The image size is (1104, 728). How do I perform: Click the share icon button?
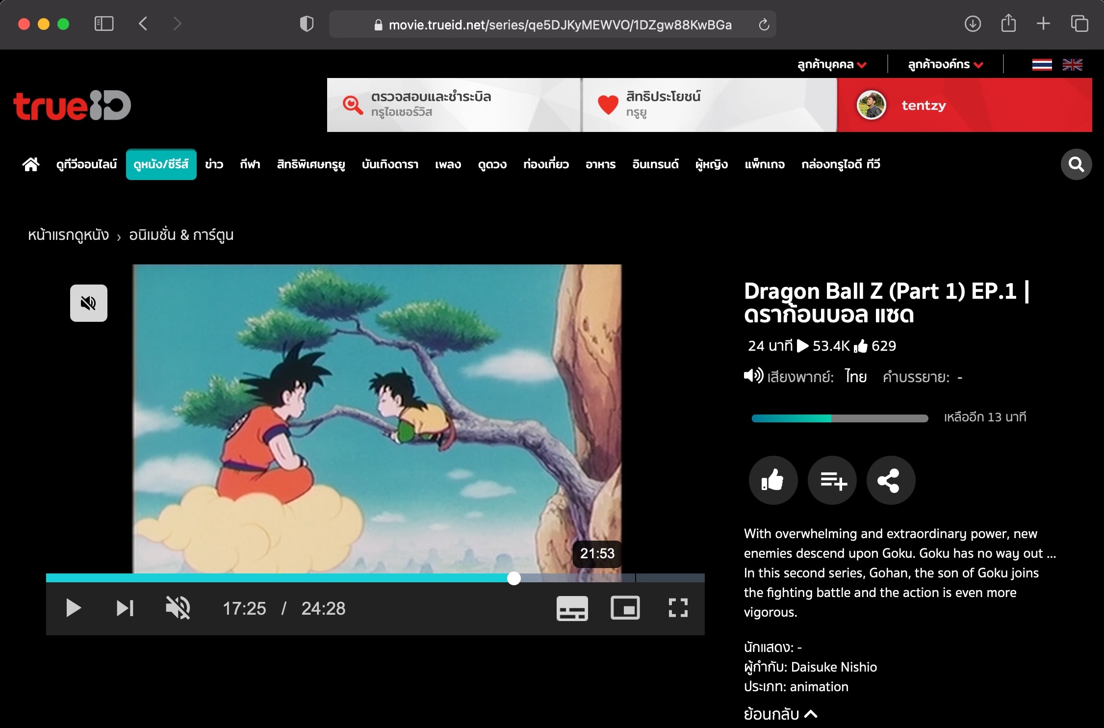pyautogui.click(x=891, y=480)
